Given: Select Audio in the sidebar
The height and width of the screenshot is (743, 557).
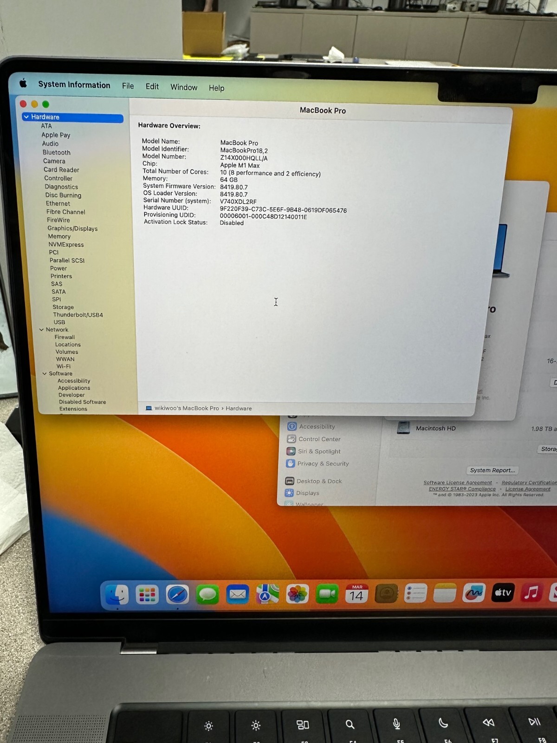Looking at the screenshot, I should tap(50, 143).
